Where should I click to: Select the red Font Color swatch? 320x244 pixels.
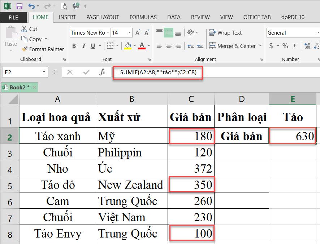click(x=142, y=48)
